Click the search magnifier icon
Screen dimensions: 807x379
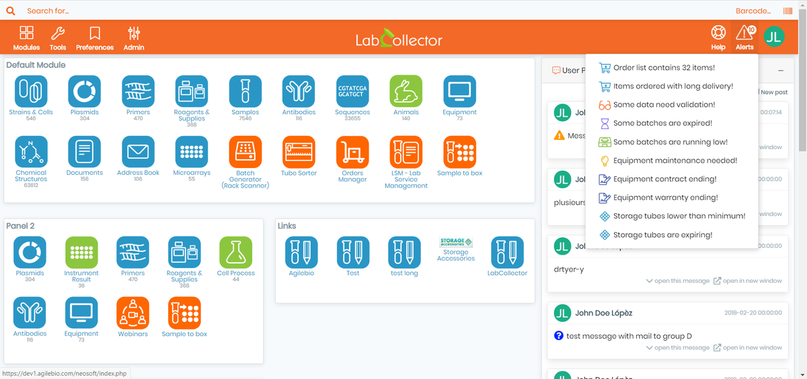10,11
